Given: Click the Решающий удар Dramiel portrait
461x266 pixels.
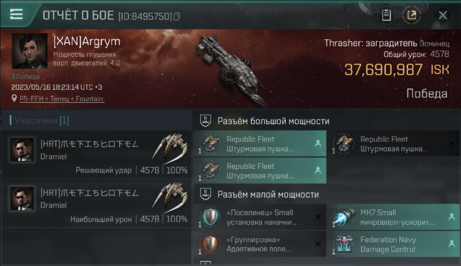Looking at the screenshot, I should pos(22,150).
